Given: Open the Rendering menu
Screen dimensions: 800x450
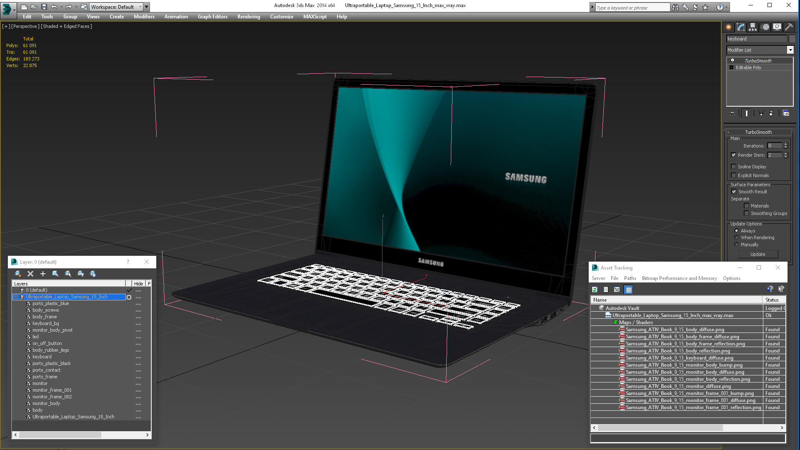Looking at the screenshot, I should 249,17.
